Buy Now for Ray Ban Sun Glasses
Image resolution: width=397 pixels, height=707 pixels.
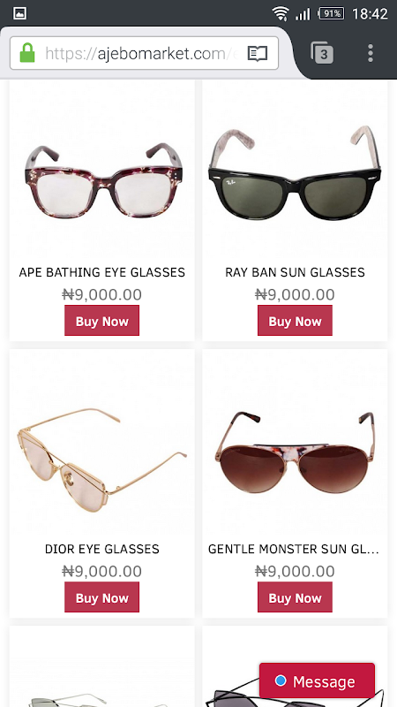point(295,321)
